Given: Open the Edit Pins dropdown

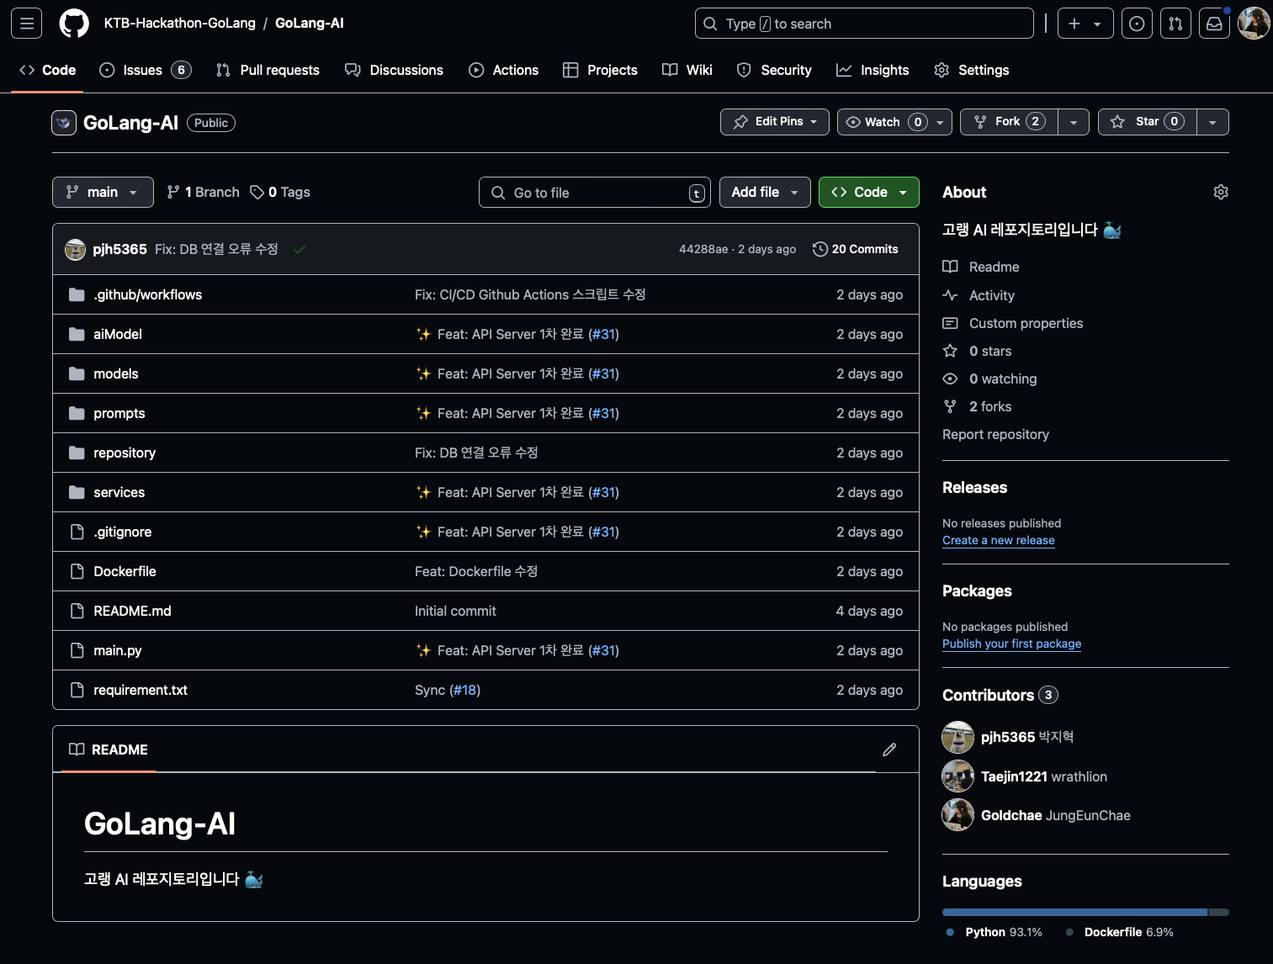Looking at the screenshot, I should 775,122.
